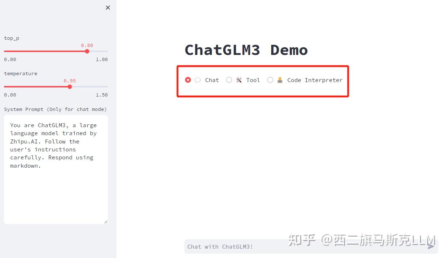The image size is (447, 258).
Task: Switch to Code Interpreter mode
Action: tap(270, 80)
